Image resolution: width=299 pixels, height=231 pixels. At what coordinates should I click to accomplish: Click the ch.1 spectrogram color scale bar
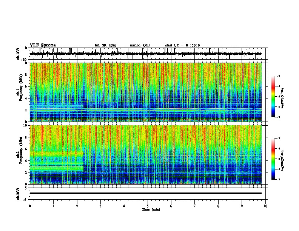pos(273,97)
